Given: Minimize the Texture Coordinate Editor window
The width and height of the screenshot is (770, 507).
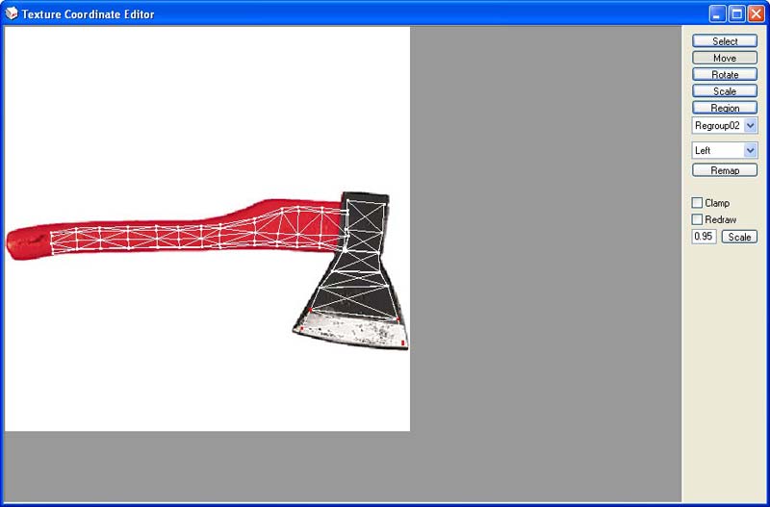Looking at the screenshot, I should tap(717, 13).
